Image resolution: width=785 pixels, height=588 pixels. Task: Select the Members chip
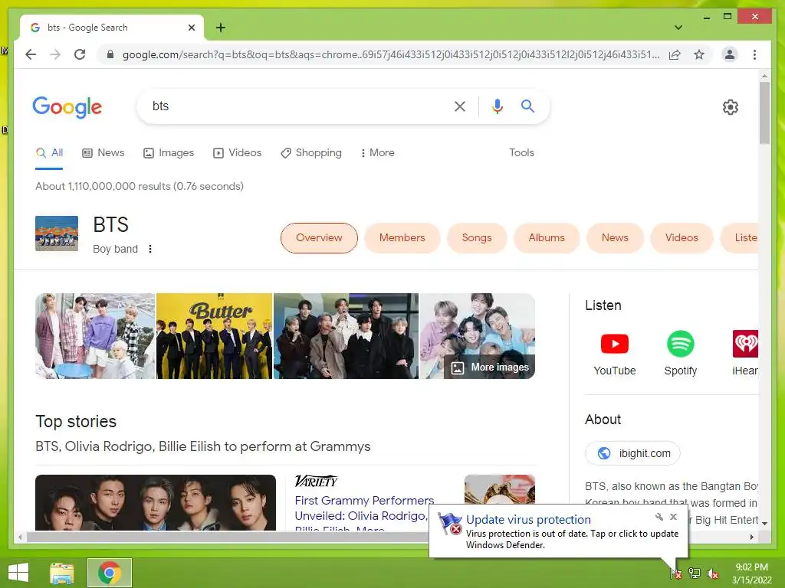point(402,238)
